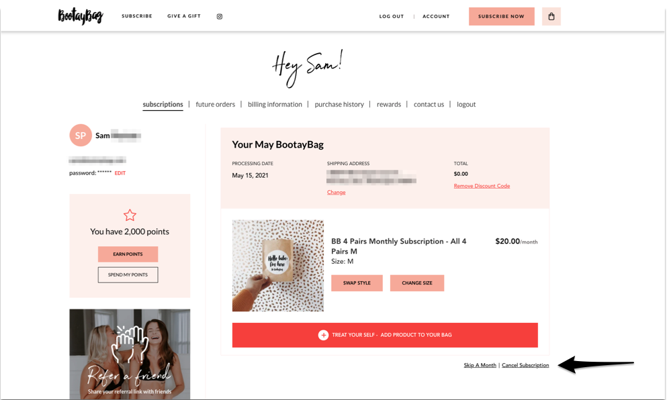The width and height of the screenshot is (667, 400).
Task: Click Skip A Month link
Action: coord(480,365)
